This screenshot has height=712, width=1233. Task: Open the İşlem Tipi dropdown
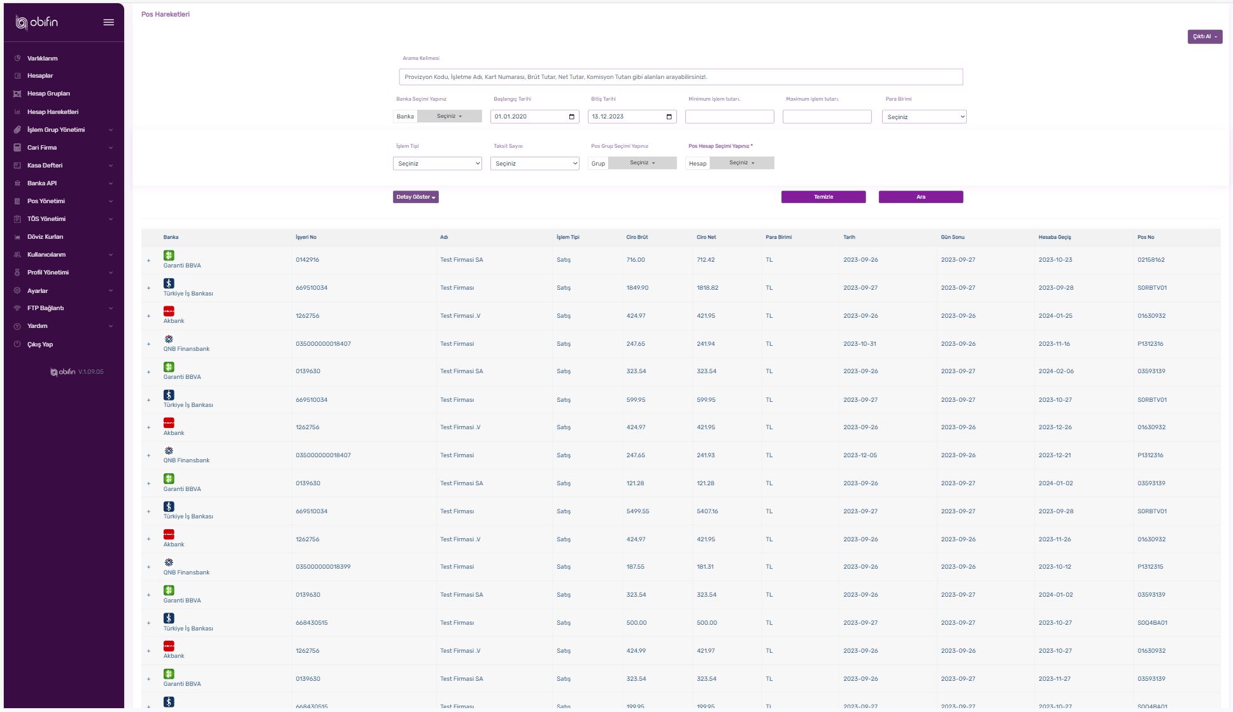coord(438,164)
